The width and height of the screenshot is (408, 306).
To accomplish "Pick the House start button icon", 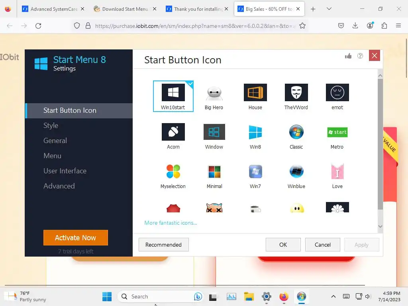I will 255,96.
